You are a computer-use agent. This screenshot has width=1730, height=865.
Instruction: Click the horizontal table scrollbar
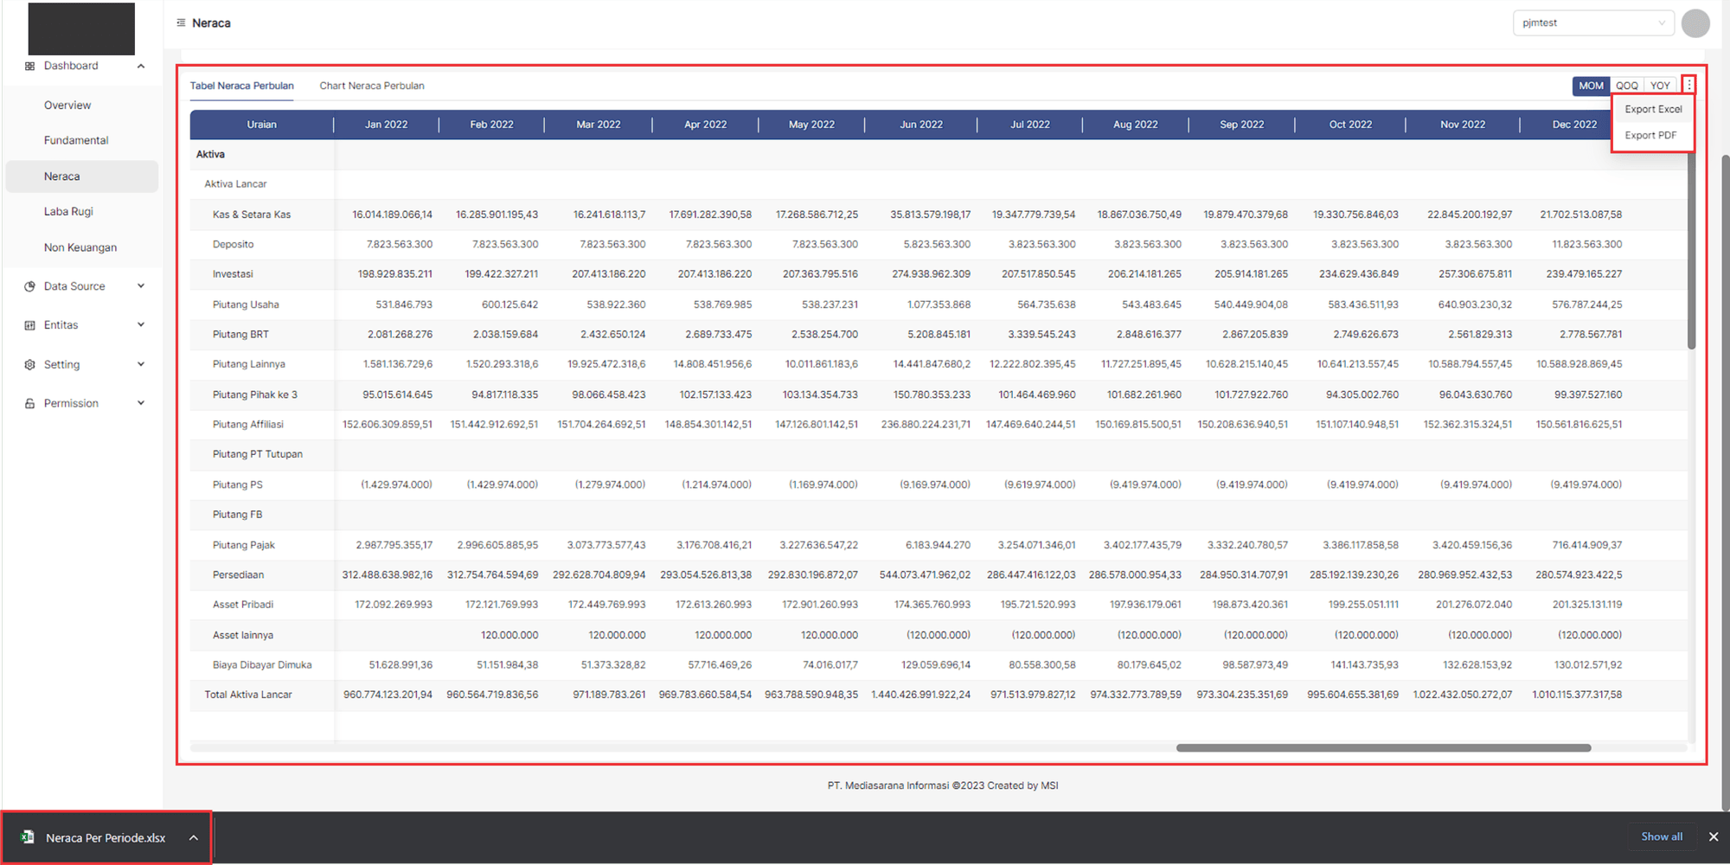point(1382,747)
